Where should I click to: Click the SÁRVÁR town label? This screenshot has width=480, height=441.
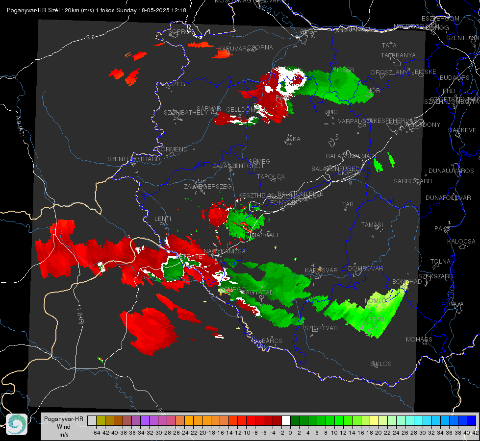pyautogui.click(x=208, y=109)
